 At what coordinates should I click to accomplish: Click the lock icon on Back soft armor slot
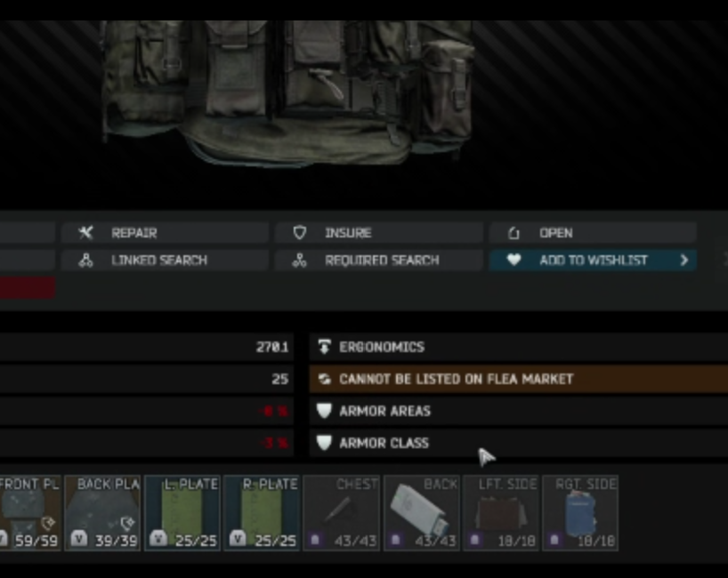point(395,540)
